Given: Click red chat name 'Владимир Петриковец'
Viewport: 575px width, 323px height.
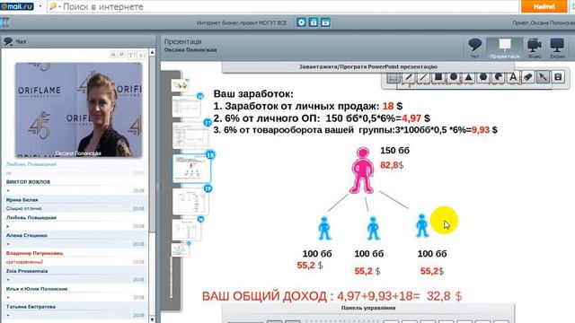Looking at the screenshot, I should click(x=34, y=253).
